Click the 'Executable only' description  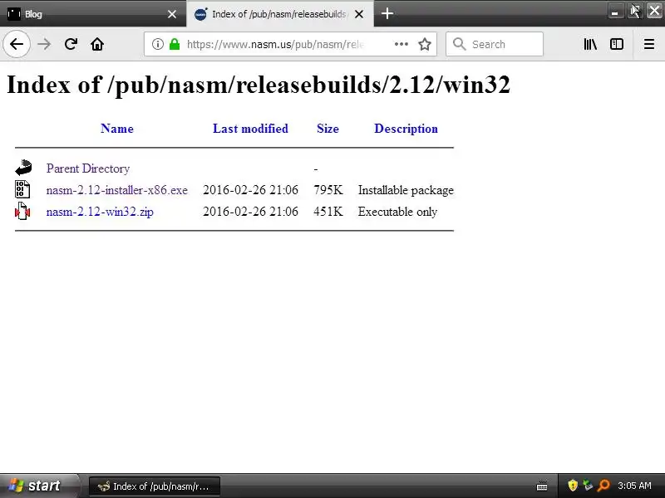click(397, 212)
